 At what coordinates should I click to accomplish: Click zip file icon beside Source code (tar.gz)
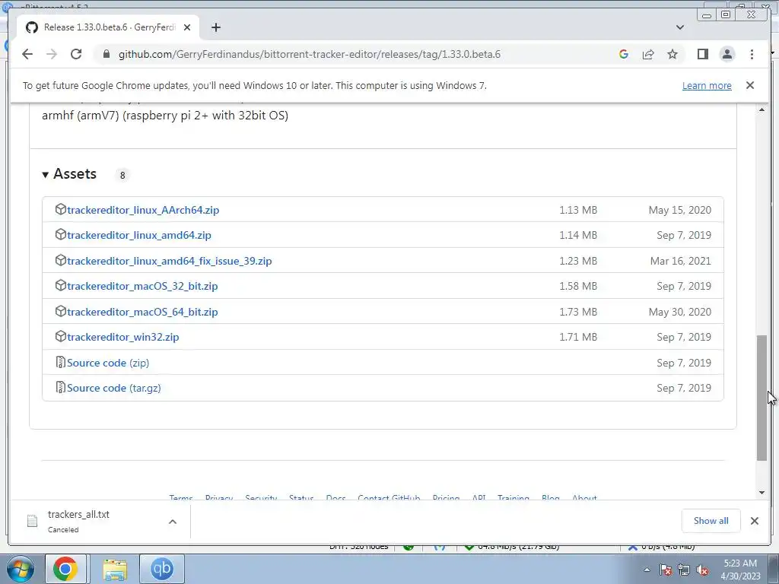(61, 387)
